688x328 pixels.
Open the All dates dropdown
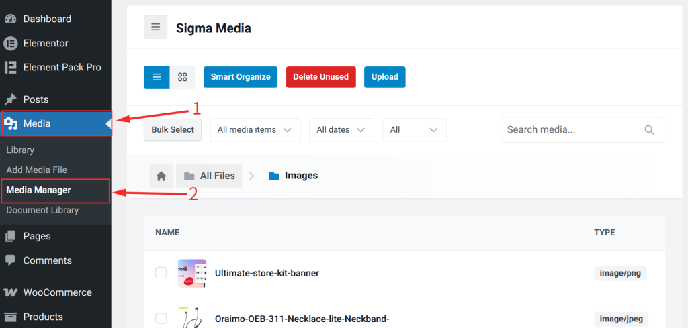point(341,130)
